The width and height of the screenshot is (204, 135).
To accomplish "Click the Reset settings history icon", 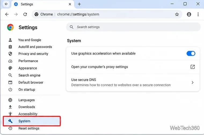I will point(10,128).
